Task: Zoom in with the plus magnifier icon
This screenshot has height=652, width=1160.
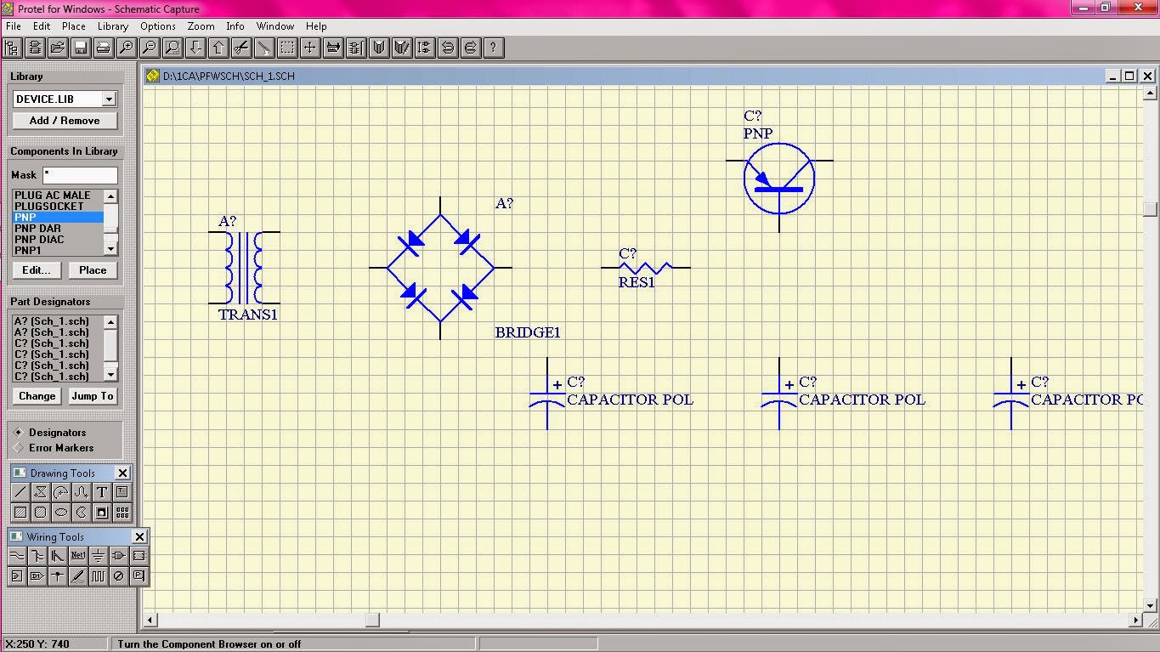Action: click(127, 48)
